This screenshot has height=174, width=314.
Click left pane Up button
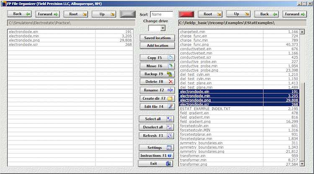[x=103, y=14]
